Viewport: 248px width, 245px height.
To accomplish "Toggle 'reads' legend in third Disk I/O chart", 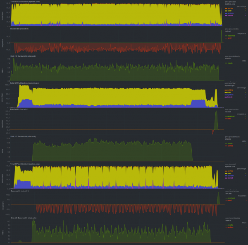I will [229, 225].
